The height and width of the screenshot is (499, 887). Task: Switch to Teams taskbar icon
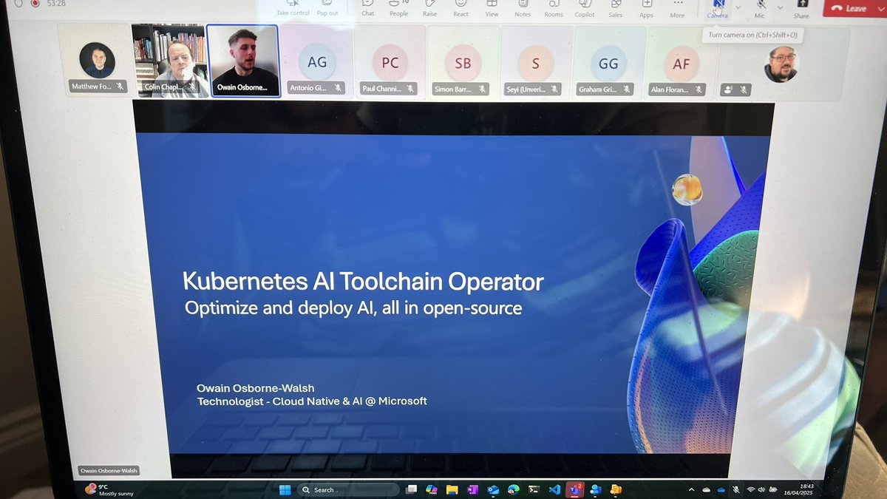point(574,489)
